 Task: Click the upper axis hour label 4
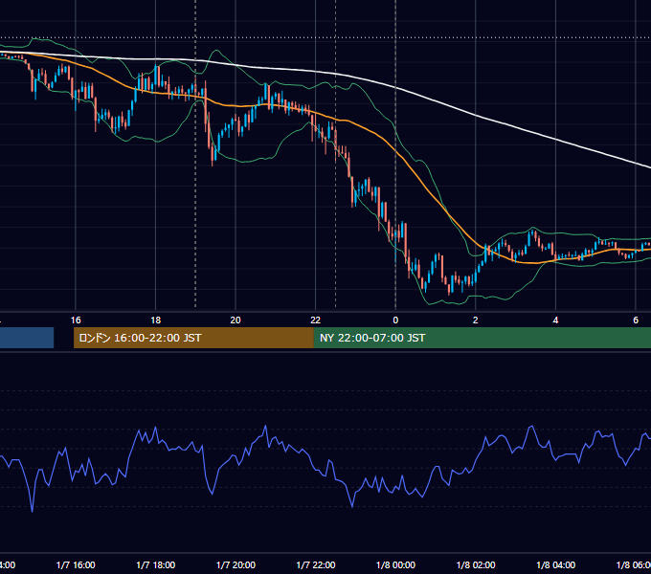click(x=555, y=320)
